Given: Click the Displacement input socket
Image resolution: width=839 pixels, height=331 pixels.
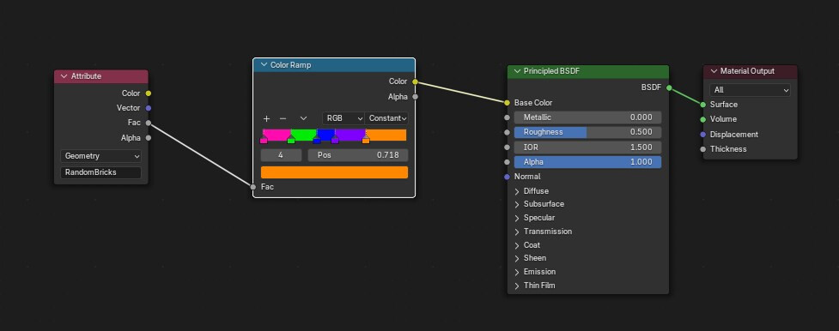Looking at the screenshot, I should [703, 135].
